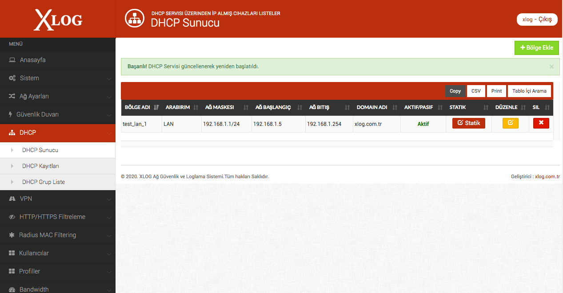Expand the VPN menu chevron
This screenshot has width=563, height=293.
109,199
